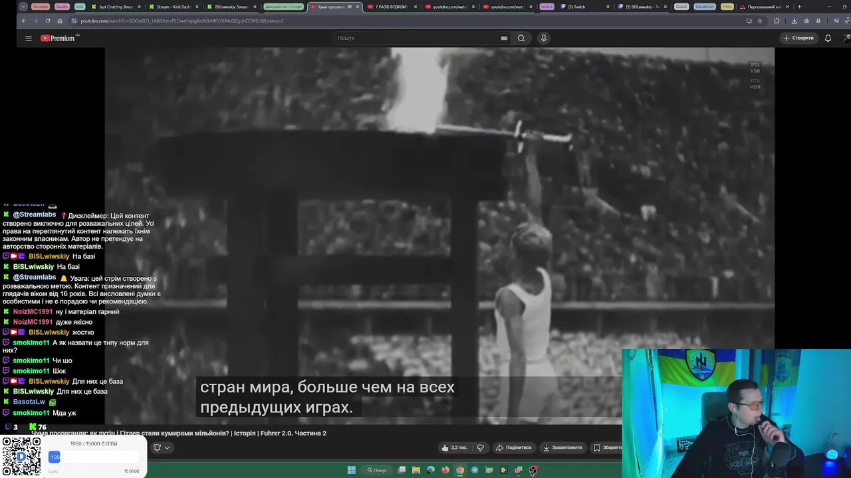851x478 pixels.
Task: Click chat message 'ну і матеріал гарний'
Action: click(x=88, y=311)
